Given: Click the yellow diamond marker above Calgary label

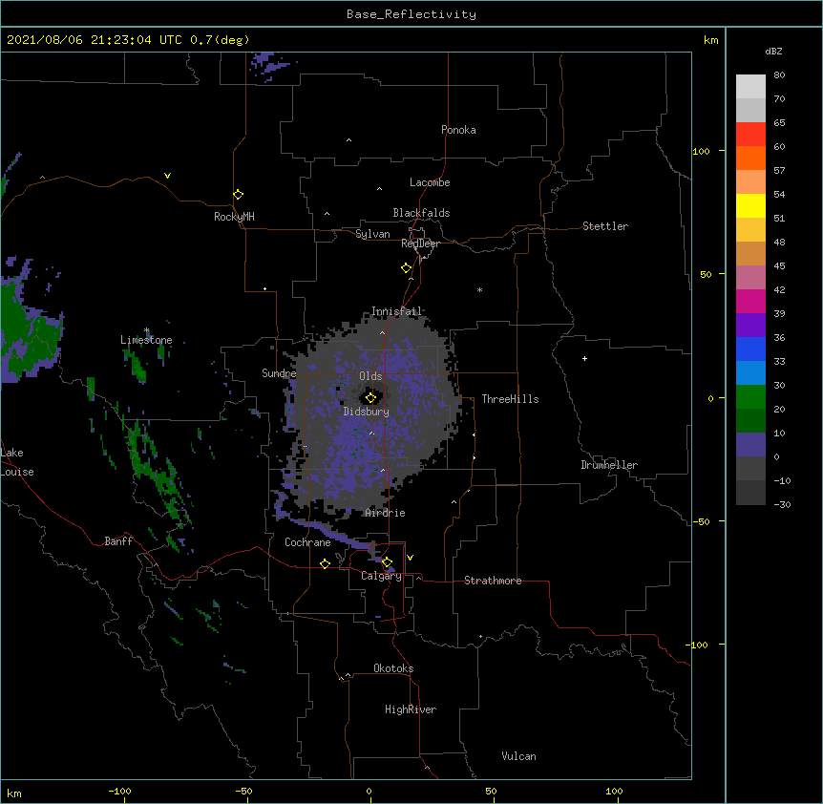Looking at the screenshot, I should coord(387,562).
